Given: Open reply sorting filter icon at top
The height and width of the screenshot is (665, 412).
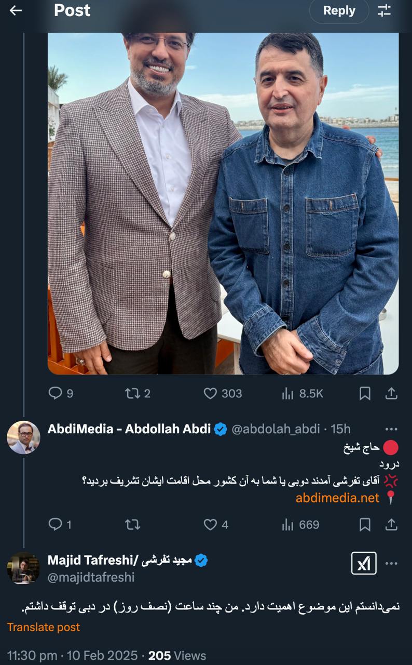Looking at the screenshot, I should [384, 10].
